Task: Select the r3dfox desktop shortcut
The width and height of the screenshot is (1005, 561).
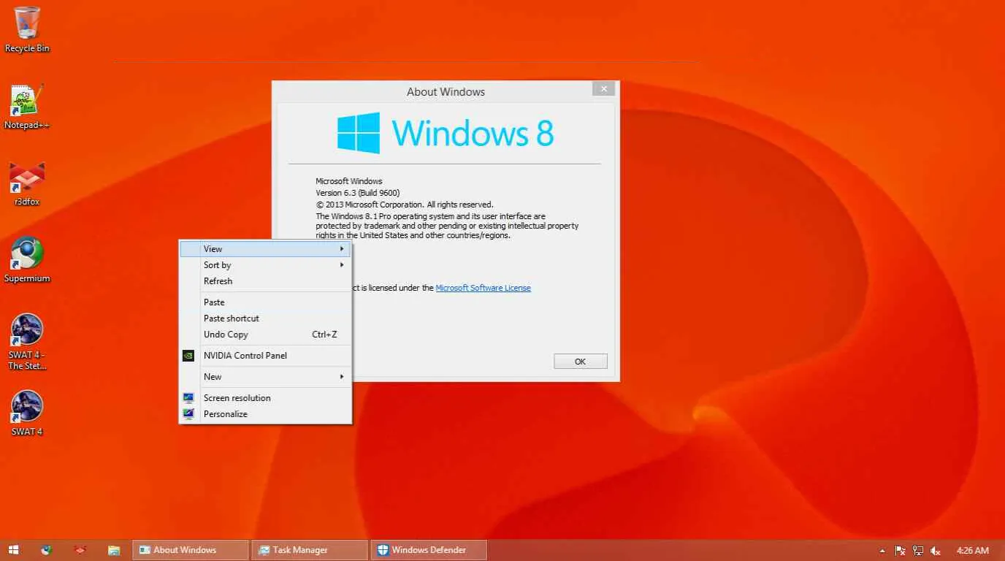Action: [x=27, y=183]
